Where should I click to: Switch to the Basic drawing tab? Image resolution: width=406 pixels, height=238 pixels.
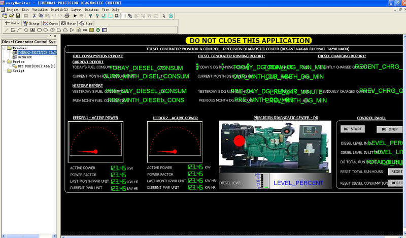pos(12,23)
